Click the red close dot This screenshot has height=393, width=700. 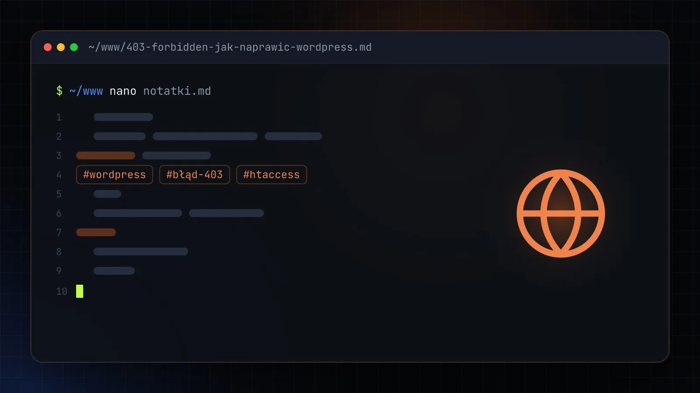(x=48, y=47)
